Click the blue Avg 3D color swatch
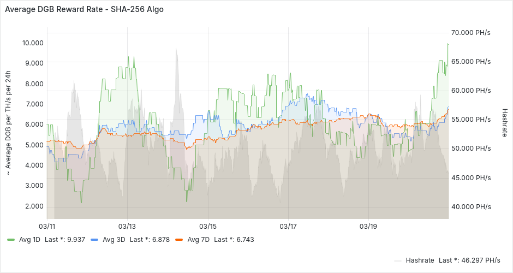The width and height of the screenshot is (513, 273). tap(94, 240)
